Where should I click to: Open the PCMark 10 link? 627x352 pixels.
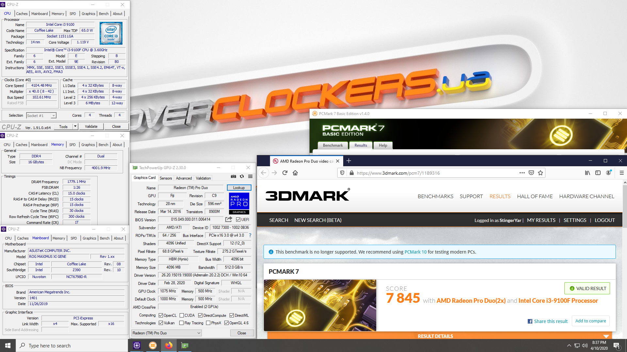click(415, 252)
